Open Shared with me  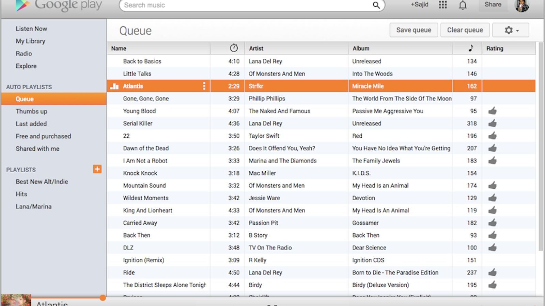[x=37, y=149]
